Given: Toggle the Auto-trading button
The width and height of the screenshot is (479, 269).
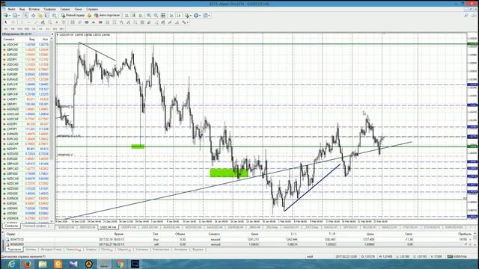Looking at the screenshot, I should click(x=107, y=15).
